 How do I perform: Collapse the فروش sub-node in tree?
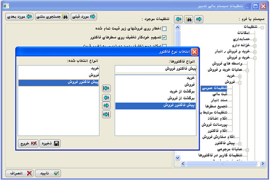240,83
